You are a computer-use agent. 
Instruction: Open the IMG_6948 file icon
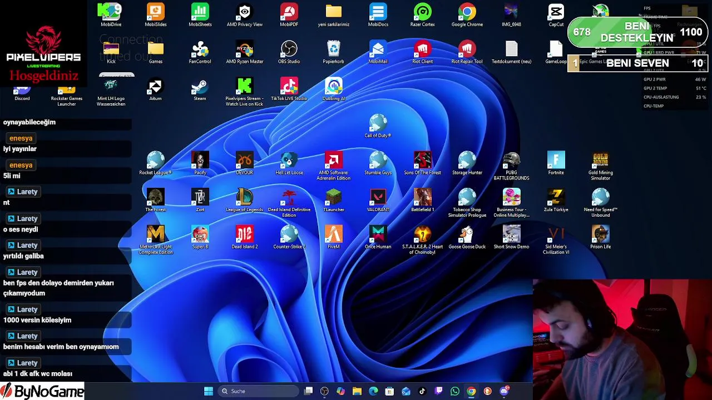pyautogui.click(x=512, y=15)
